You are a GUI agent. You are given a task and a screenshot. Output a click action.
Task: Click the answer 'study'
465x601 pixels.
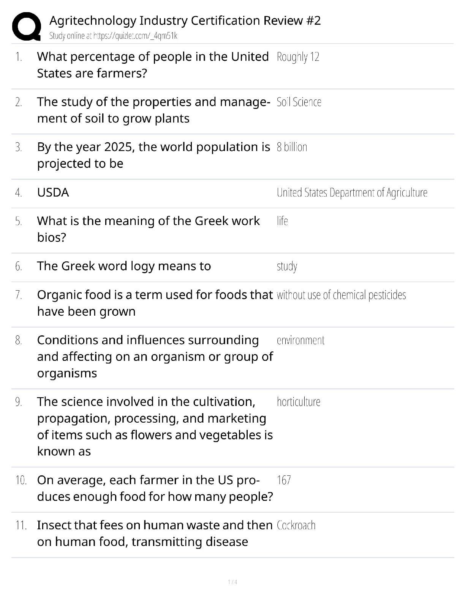click(287, 266)
